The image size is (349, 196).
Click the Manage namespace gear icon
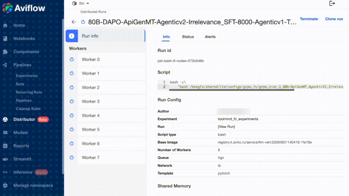(5, 185)
